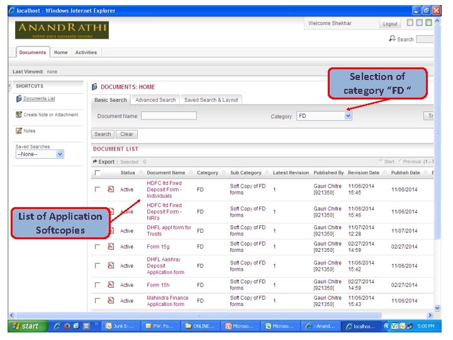Viewport: 453px width, 340px height.
Task: Open the Category dropdown showing FD
Action: [x=324, y=116]
